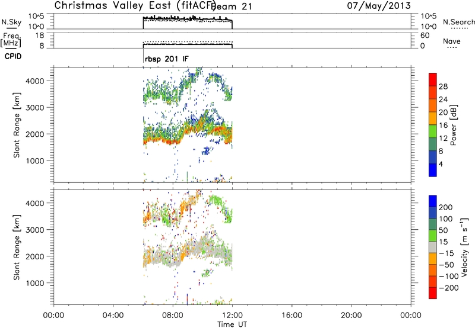The width and height of the screenshot is (475, 328).
Task: Click the '20:00' time tick label
Action: tap(351, 316)
